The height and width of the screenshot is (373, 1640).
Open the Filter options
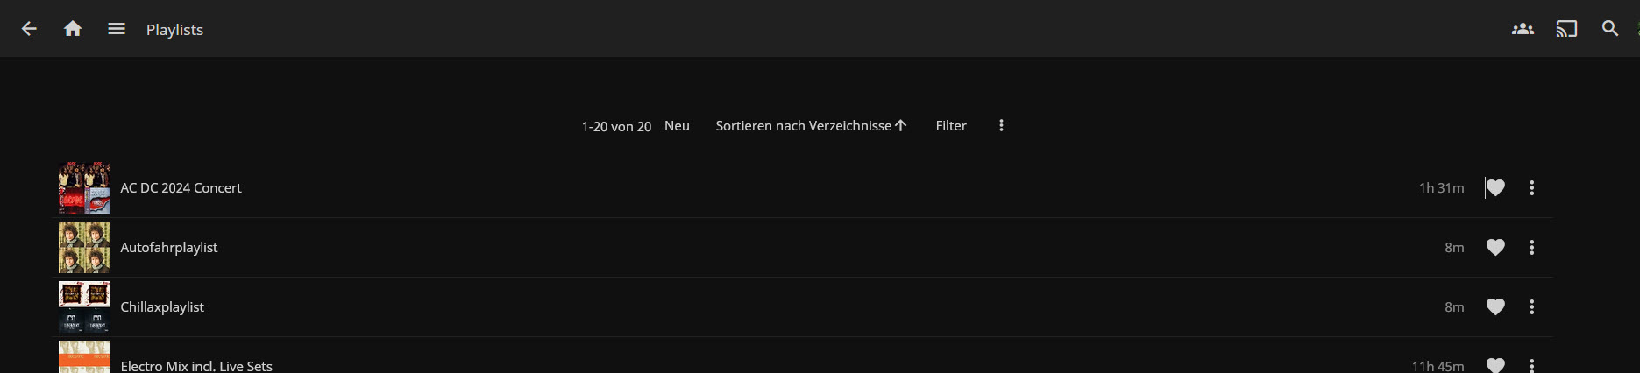point(951,126)
